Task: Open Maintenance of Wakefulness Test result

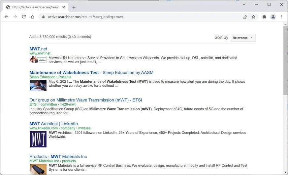Action: click(91, 73)
